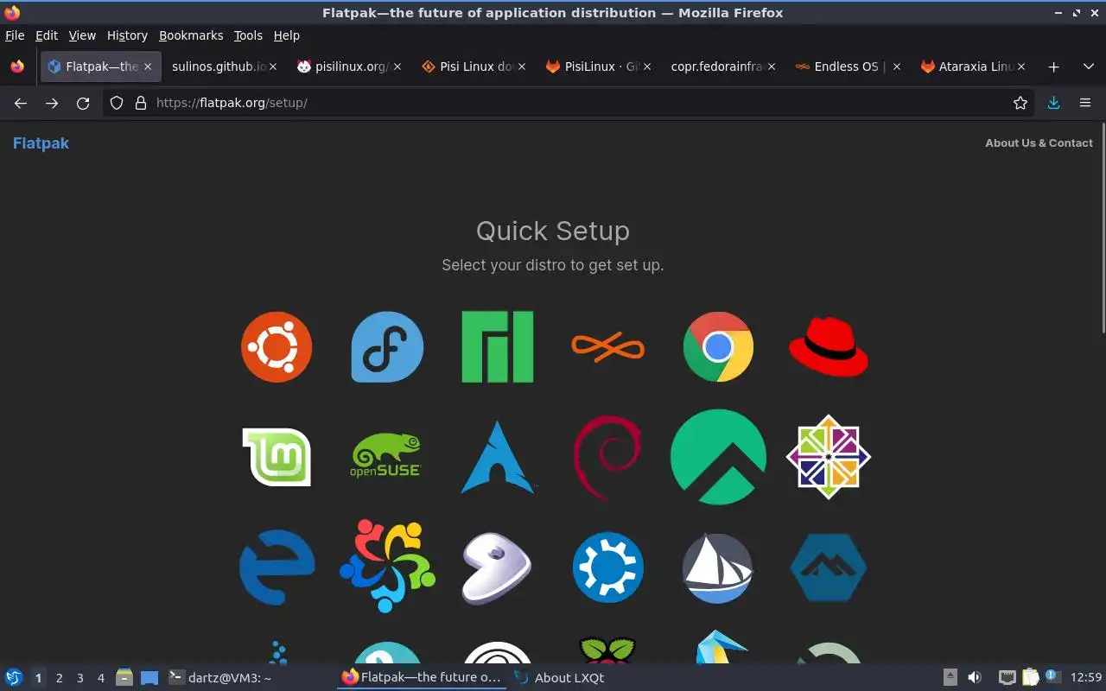Switch to the Ataraxia Linux tab
Image resolution: width=1106 pixels, height=691 pixels.
click(x=973, y=67)
